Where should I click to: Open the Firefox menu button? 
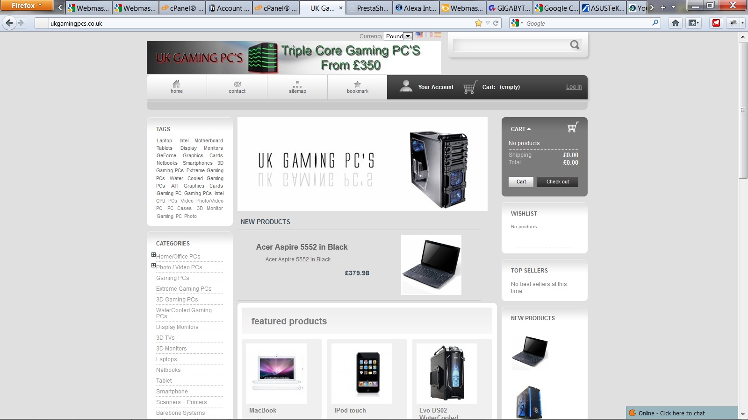click(27, 6)
